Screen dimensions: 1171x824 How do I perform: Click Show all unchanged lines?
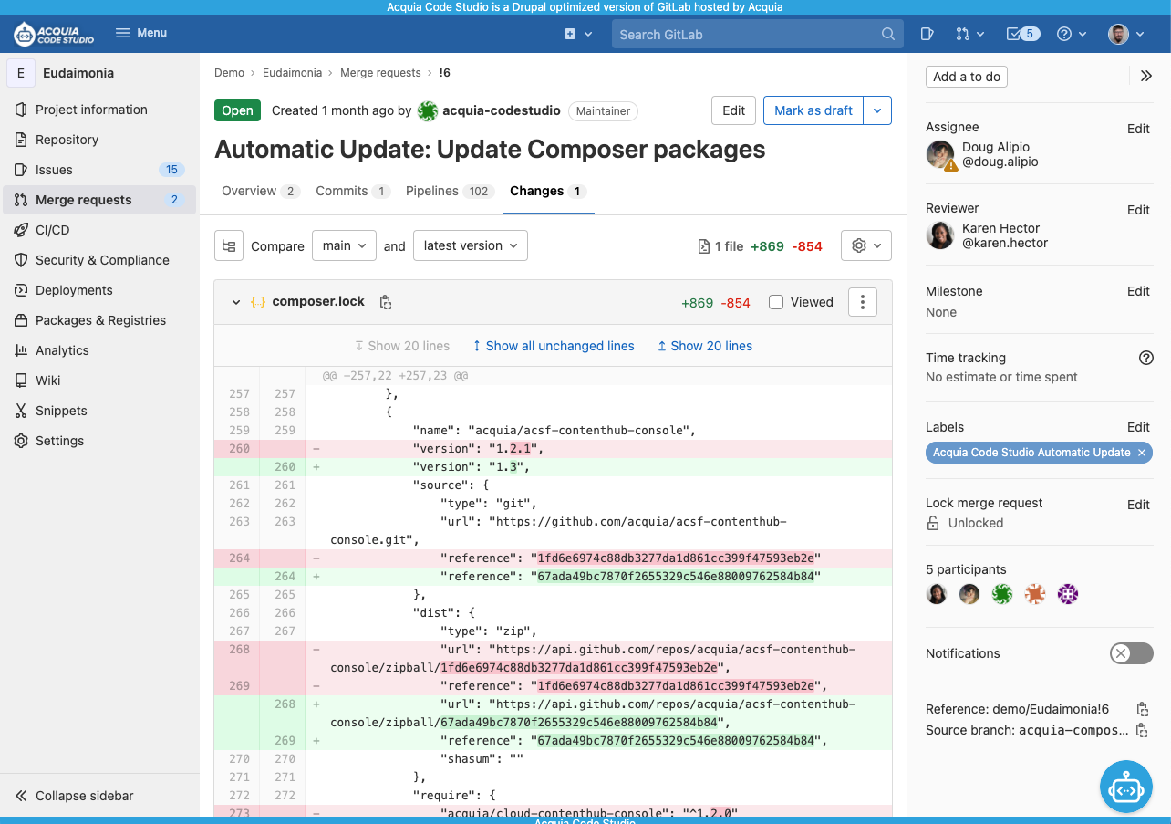tap(554, 346)
